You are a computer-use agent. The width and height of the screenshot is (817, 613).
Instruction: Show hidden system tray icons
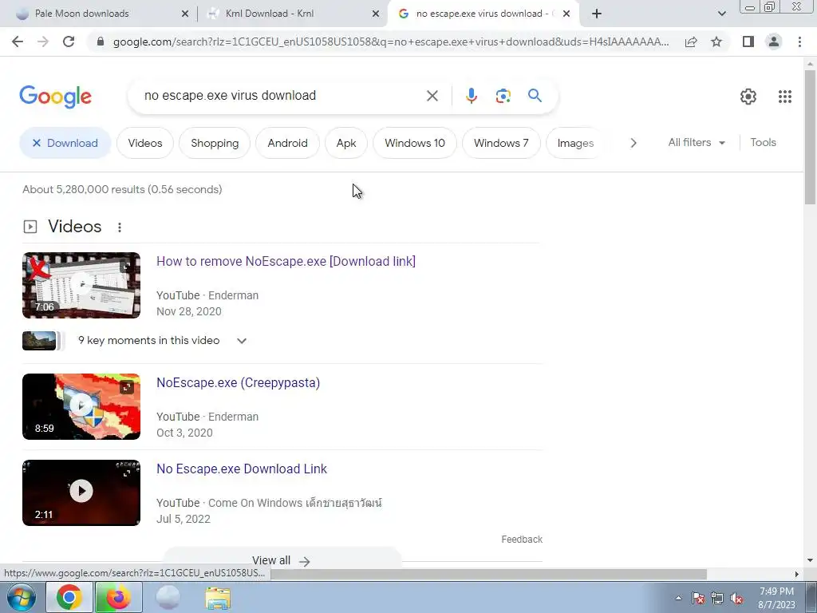[678, 598]
